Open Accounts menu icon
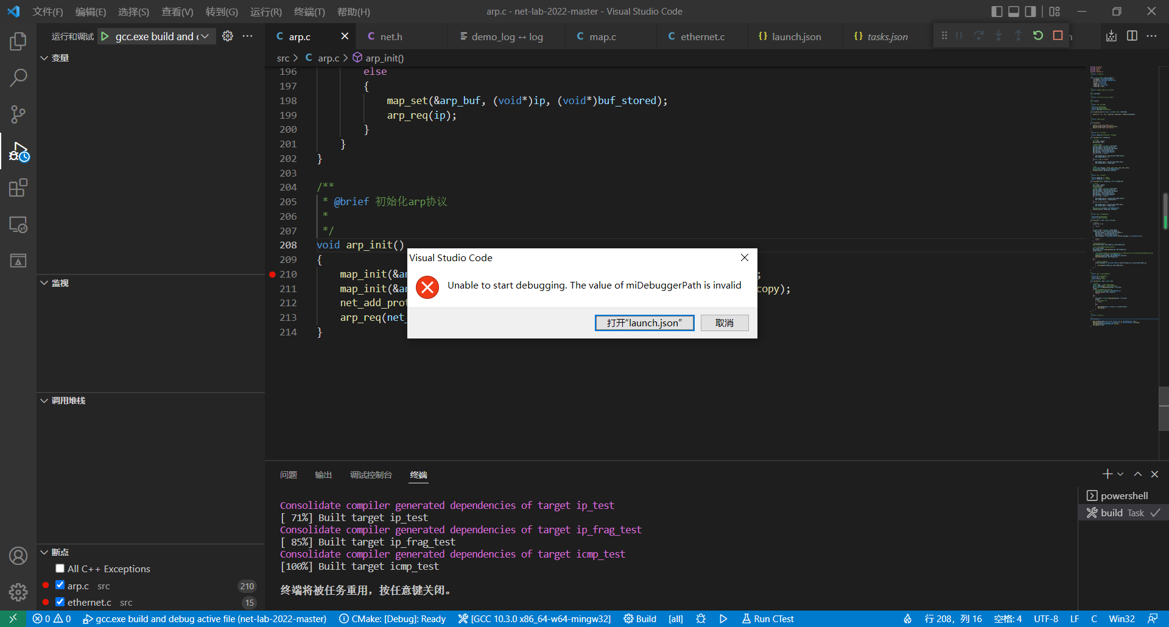The width and height of the screenshot is (1169, 627). pos(18,556)
